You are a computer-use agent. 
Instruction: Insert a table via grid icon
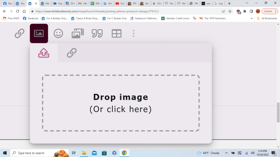coord(117,33)
